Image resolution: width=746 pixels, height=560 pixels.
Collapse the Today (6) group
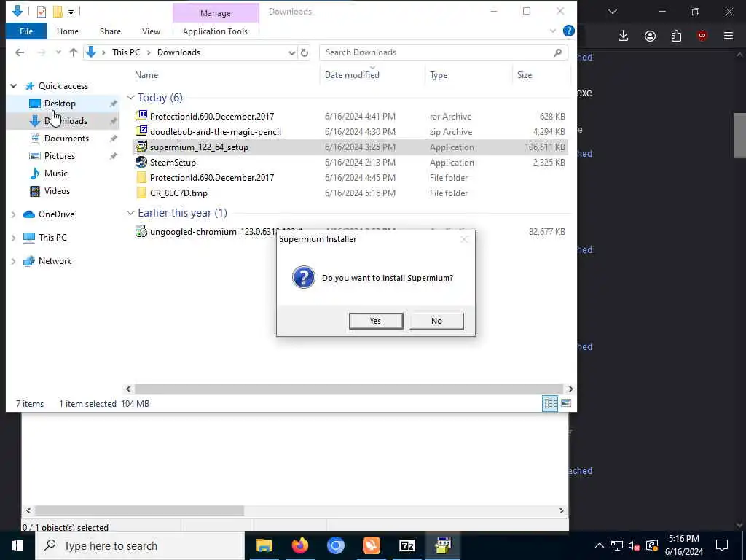tap(130, 98)
